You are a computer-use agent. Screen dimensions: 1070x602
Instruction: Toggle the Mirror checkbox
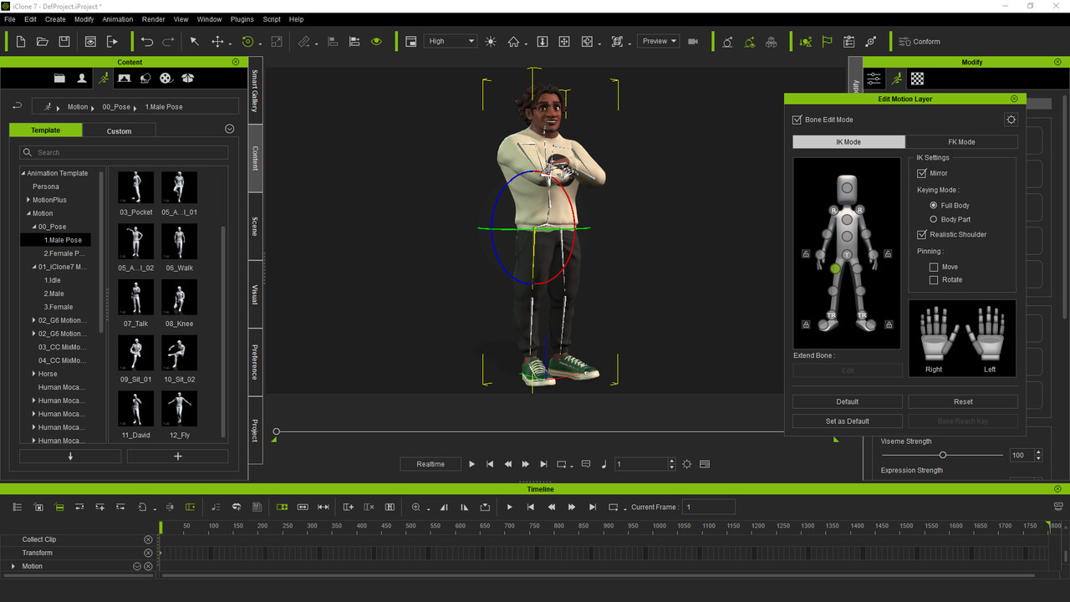(x=922, y=173)
